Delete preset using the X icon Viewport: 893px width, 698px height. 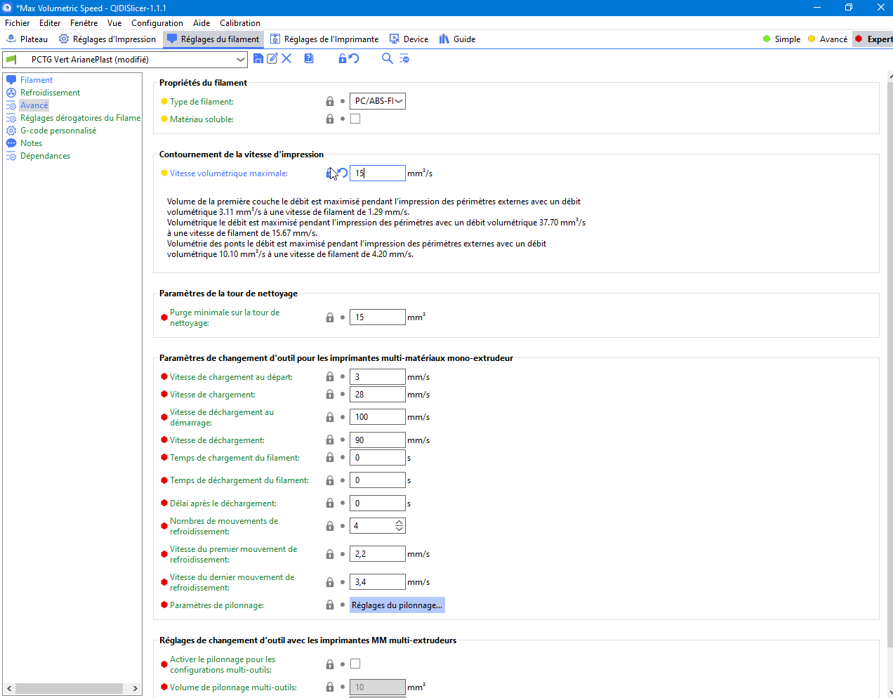click(x=286, y=59)
